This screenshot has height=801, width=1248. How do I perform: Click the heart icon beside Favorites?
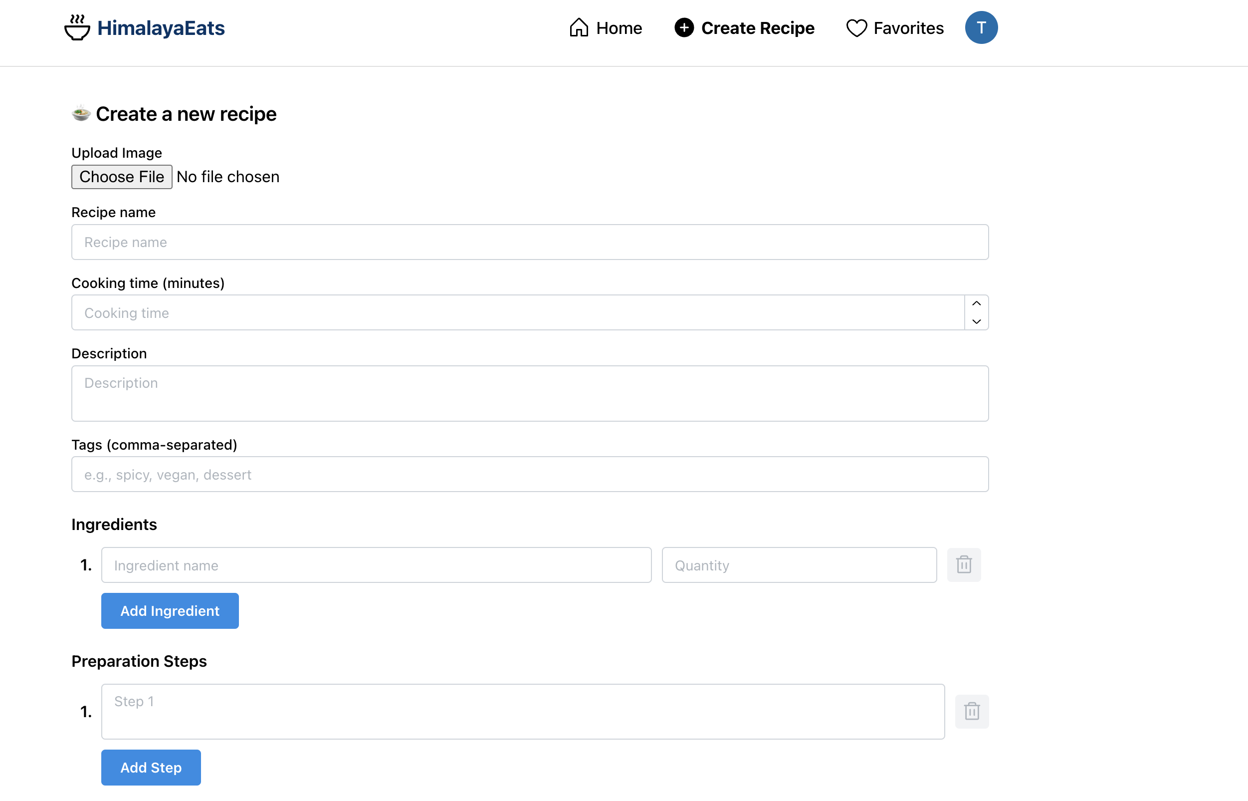(x=856, y=27)
